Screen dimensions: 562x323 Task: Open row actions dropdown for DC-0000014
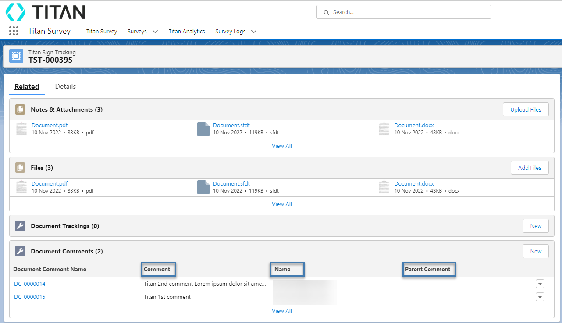[x=540, y=284]
